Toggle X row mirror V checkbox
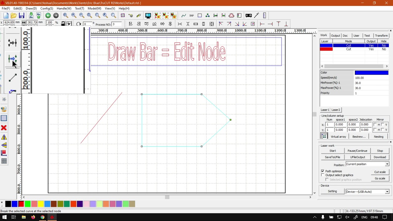This screenshot has width=393, height=221. [x=383, y=125]
